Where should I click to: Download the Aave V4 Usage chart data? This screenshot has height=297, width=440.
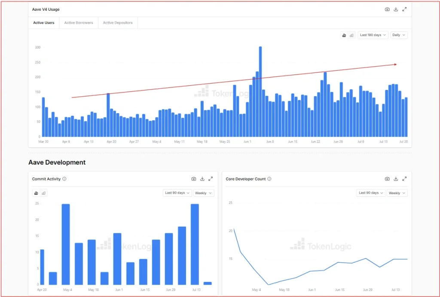[396, 9]
